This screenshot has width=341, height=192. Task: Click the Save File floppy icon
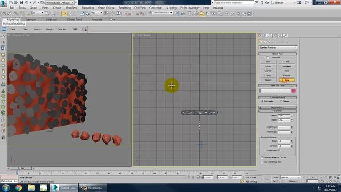click(x=21, y=2)
